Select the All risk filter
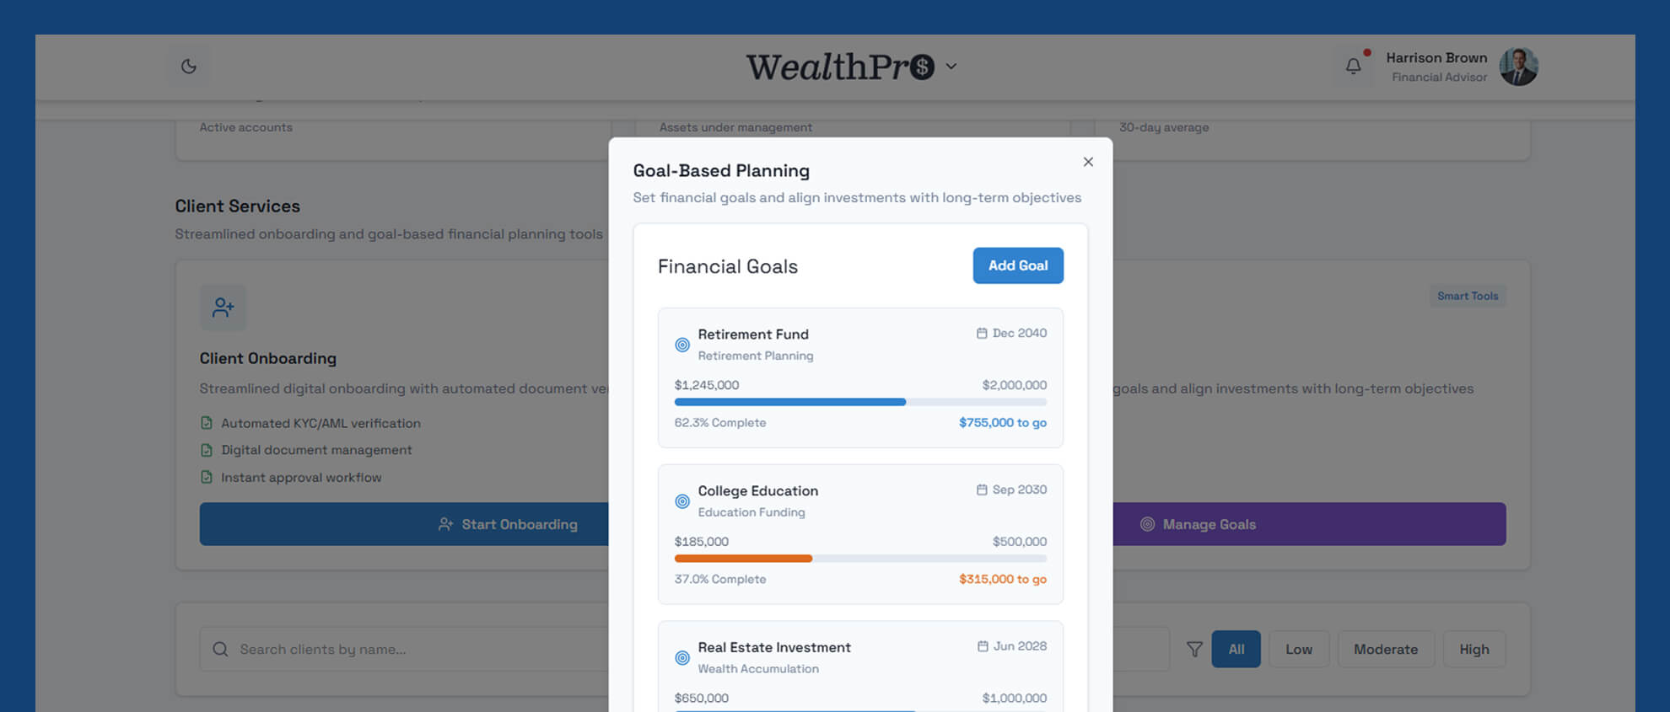The width and height of the screenshot is (1670, 712). pos(1236,650)
